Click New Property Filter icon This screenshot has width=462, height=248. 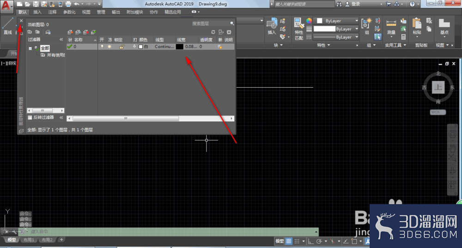point(30,32)
